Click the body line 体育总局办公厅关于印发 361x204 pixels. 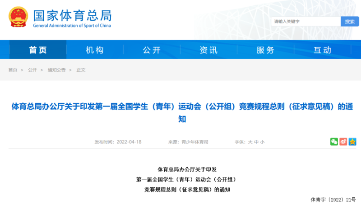[187, 169]
